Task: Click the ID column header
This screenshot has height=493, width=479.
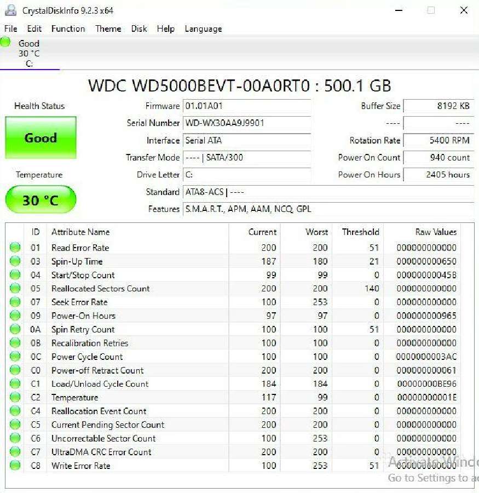Action: click(36, 232)
